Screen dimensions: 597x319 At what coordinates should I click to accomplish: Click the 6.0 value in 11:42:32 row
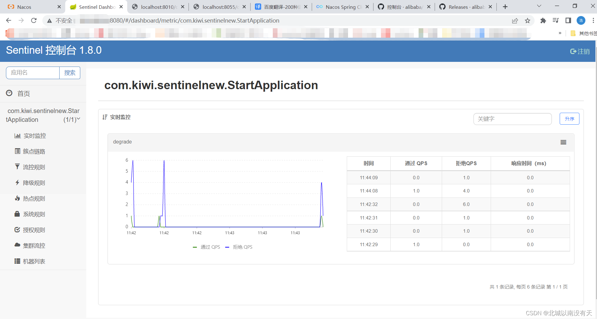click(x=466, y=204)
